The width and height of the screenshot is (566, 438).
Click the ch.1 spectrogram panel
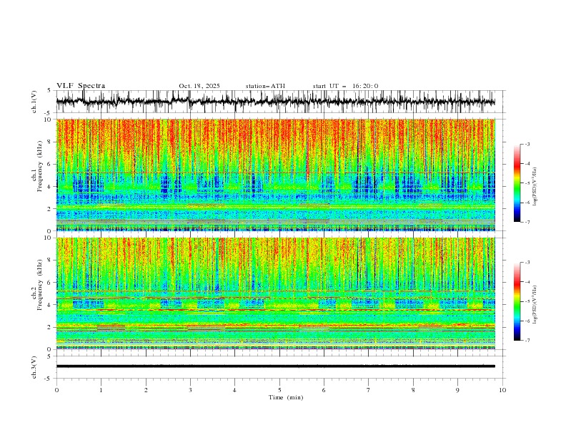[x=275, y=175]
